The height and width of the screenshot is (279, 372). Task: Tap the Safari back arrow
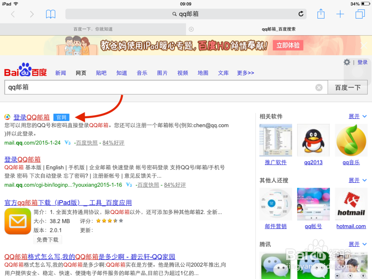(x=13, y=14)
